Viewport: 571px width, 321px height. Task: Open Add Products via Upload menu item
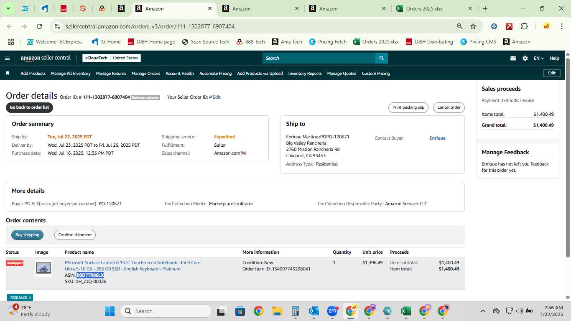click(260, 73)
